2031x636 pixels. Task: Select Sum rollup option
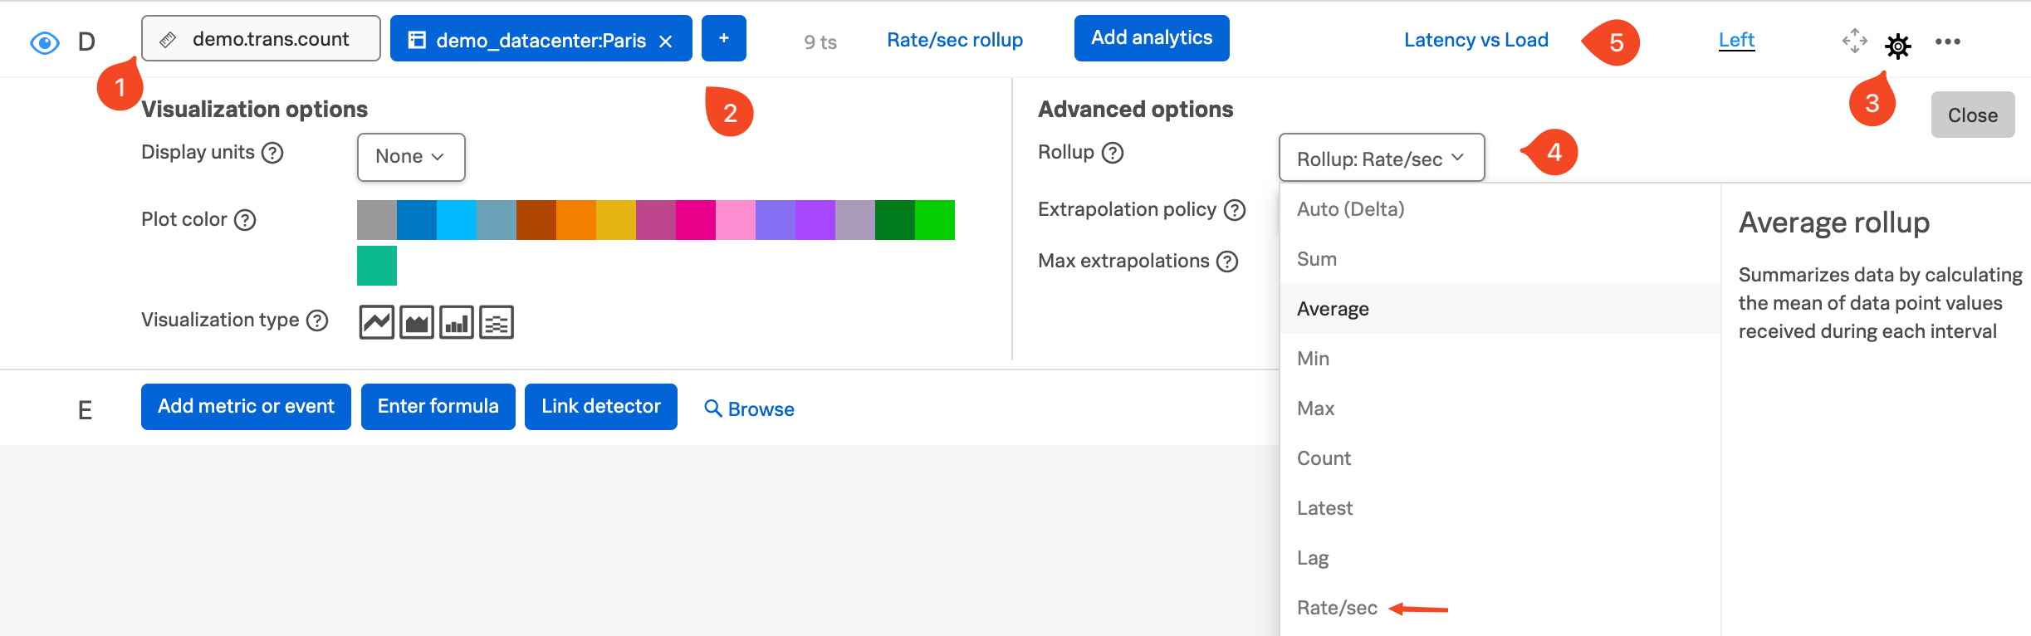tap(1317, 259)
